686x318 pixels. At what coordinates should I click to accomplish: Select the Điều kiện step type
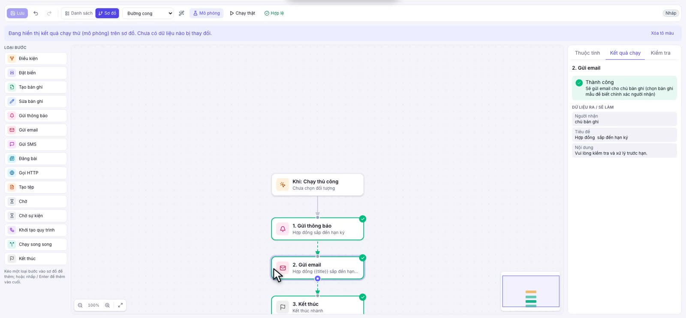[x=36, y=59]
